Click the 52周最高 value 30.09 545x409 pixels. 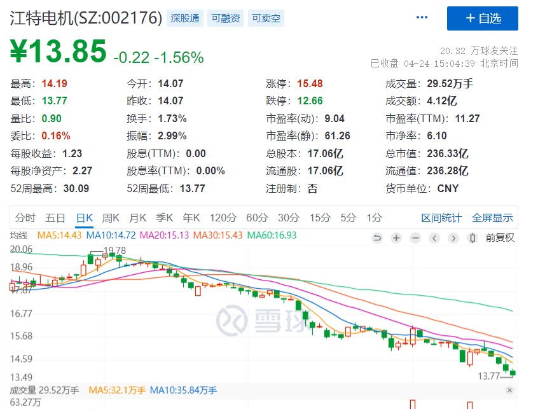point(76,188)
